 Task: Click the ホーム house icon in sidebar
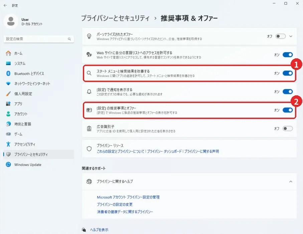coord(8,53)
